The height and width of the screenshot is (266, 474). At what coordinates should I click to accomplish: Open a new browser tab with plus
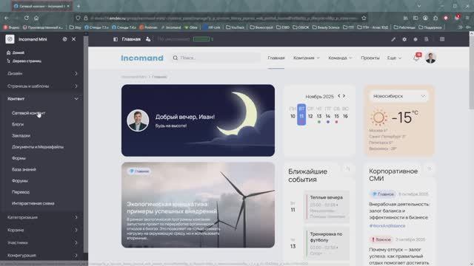point(79,6)
